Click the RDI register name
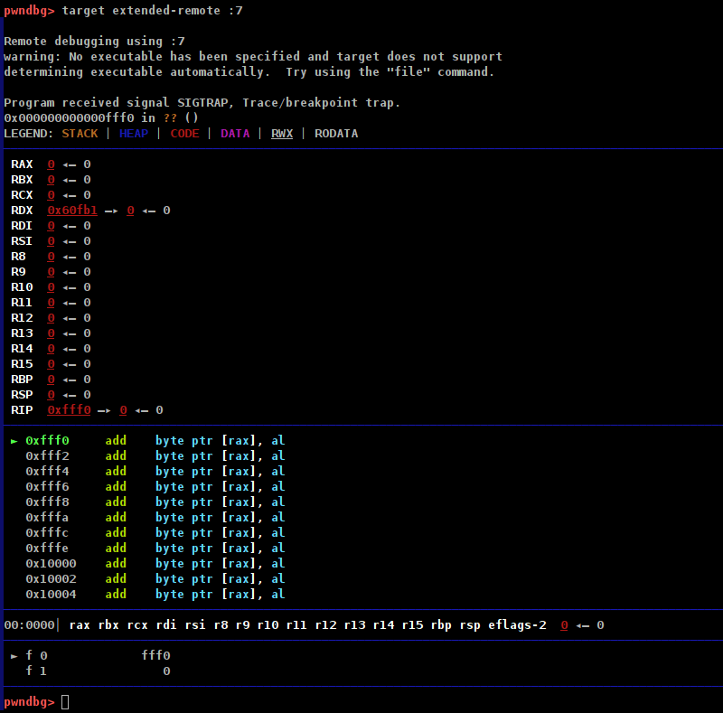 22,226
